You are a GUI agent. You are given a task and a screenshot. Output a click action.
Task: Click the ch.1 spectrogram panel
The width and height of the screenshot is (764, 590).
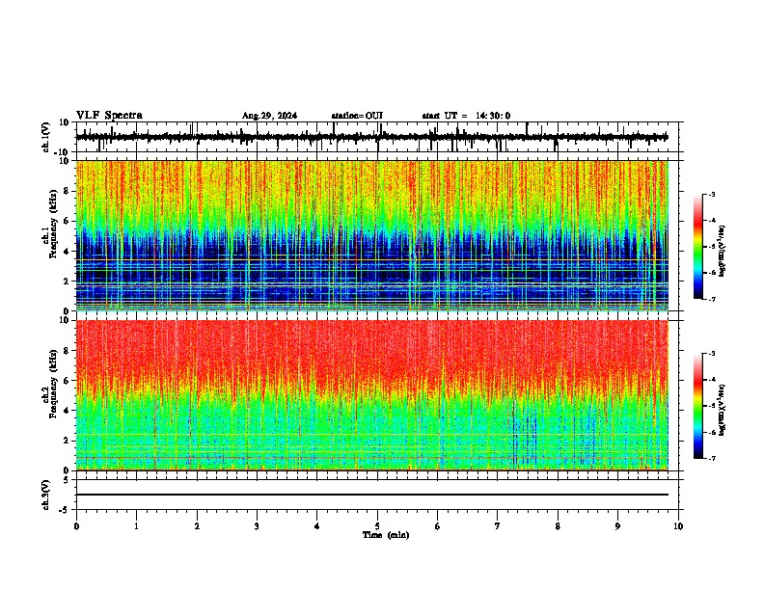(x=372, y=235)
